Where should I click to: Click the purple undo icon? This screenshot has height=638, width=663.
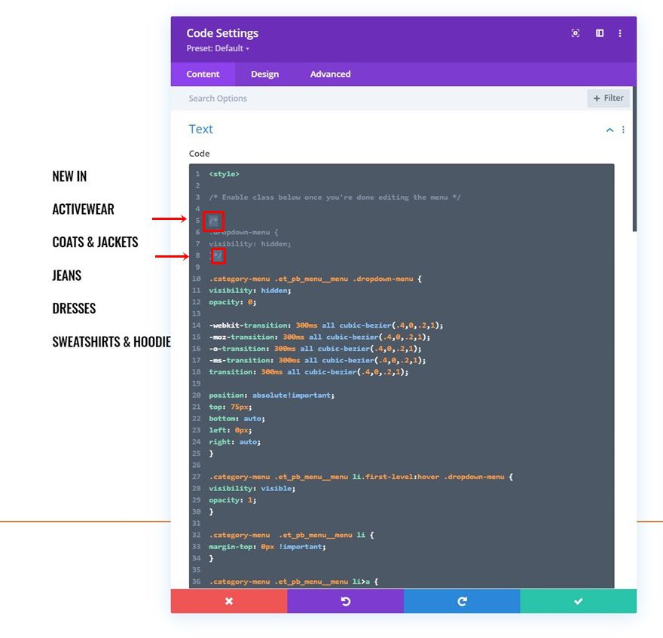(x=345, y=600)
